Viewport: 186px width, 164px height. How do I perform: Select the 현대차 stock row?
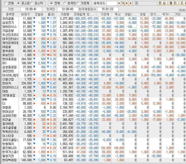tap(94, 83)
